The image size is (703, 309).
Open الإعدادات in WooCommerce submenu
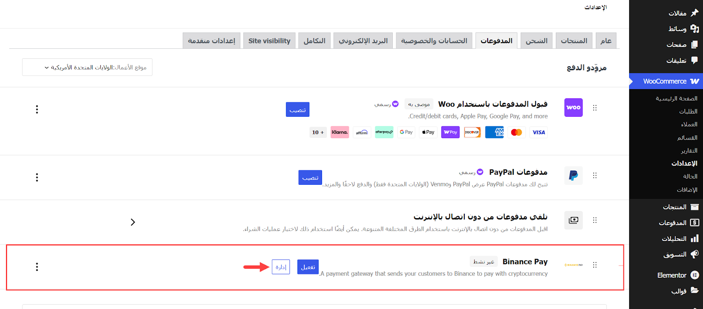684,163
